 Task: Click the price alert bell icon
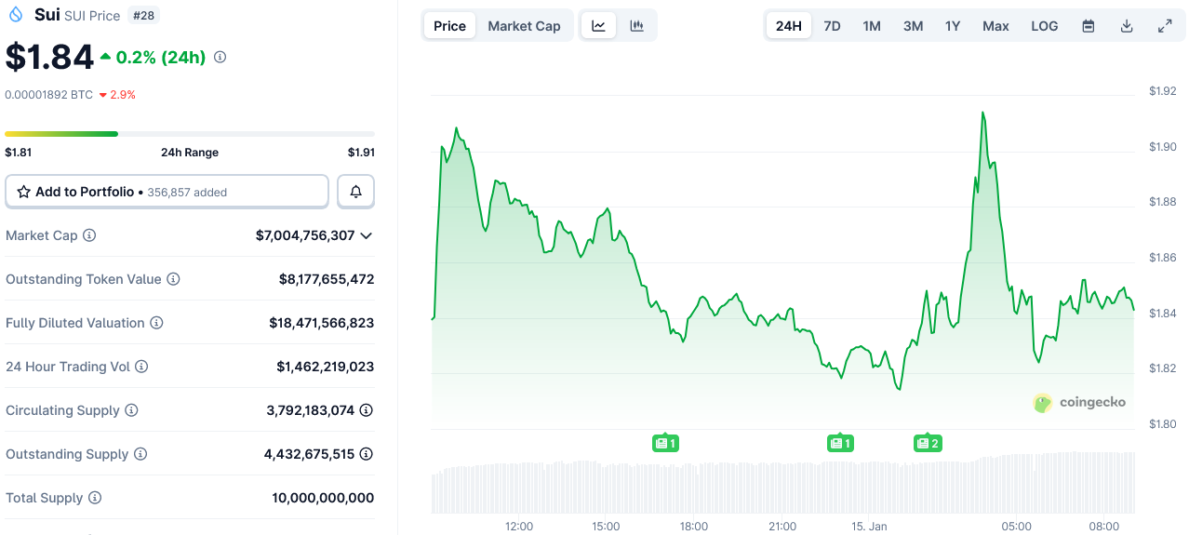click(355, 192)
